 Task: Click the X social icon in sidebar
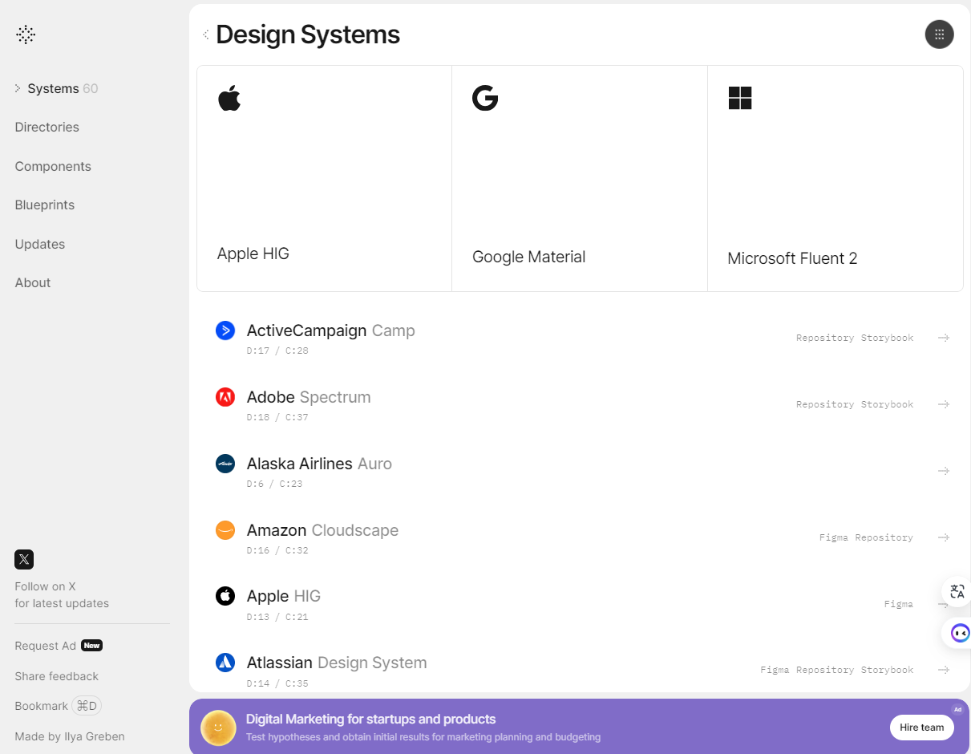24,560
